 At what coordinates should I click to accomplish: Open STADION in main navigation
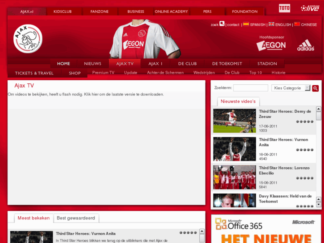pyautogui.click(x=267, y=63)
